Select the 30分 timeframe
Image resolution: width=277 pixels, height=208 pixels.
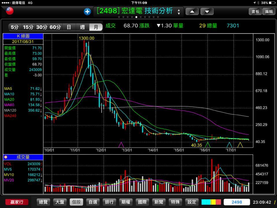(x=42, y=27)
